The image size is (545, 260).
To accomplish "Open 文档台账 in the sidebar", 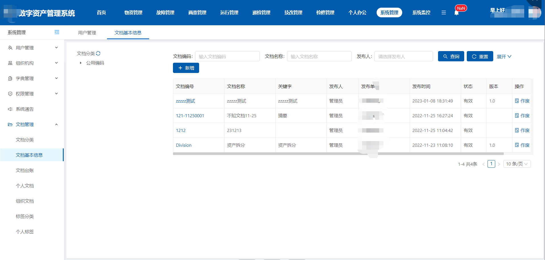I will (25, 170).
